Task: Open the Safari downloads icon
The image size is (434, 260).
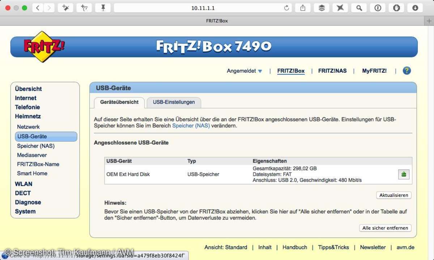Action: [415, 8]
